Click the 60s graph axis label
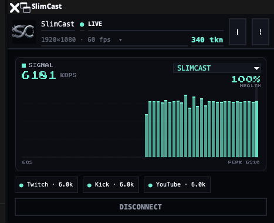The image size is (274, 223). click(27, 162)
